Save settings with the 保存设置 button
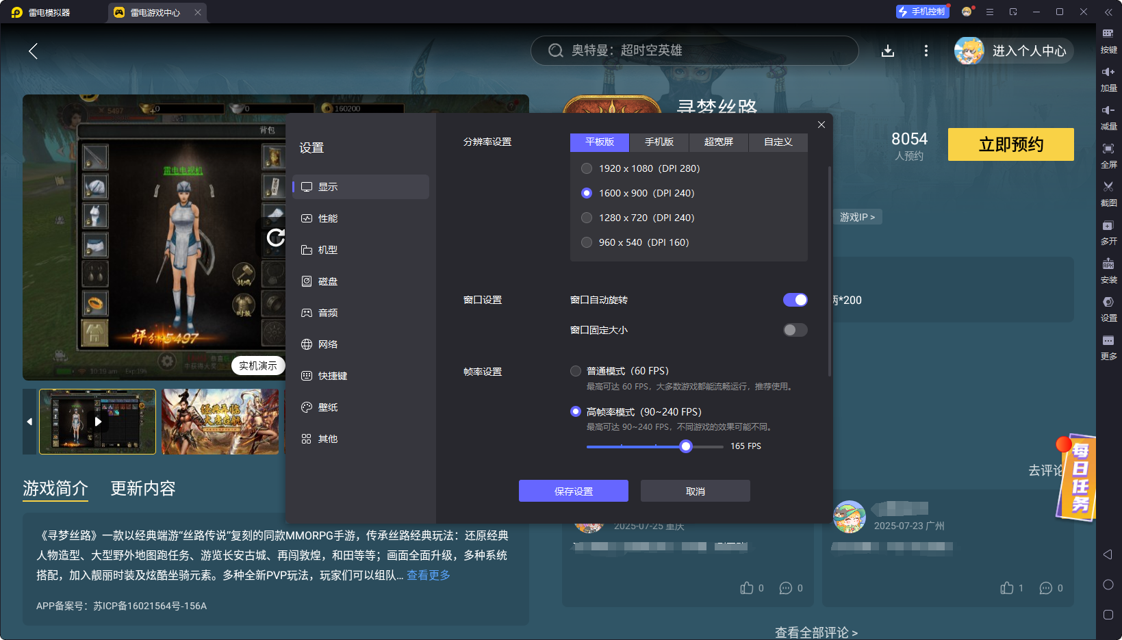Viewport: 1122px width, 640px height. pyautogui.click(x=574, y=491)
